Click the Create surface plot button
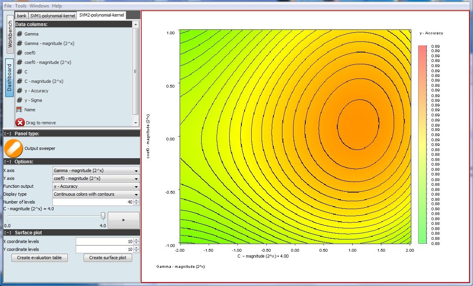This screenshot has width=473, height=286. [x=108, y=258]
